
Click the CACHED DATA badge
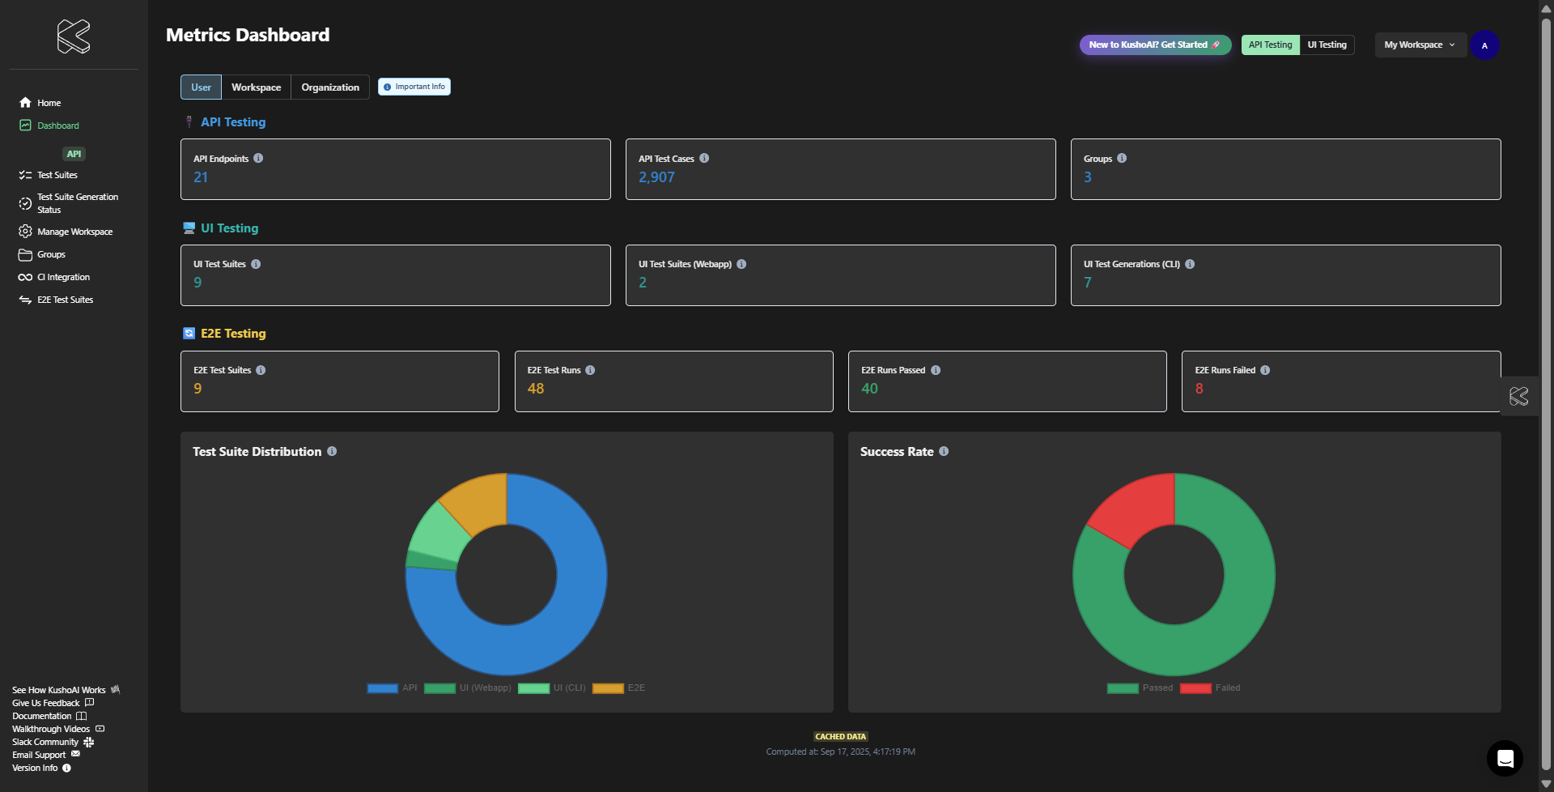[x=840, y=736]
